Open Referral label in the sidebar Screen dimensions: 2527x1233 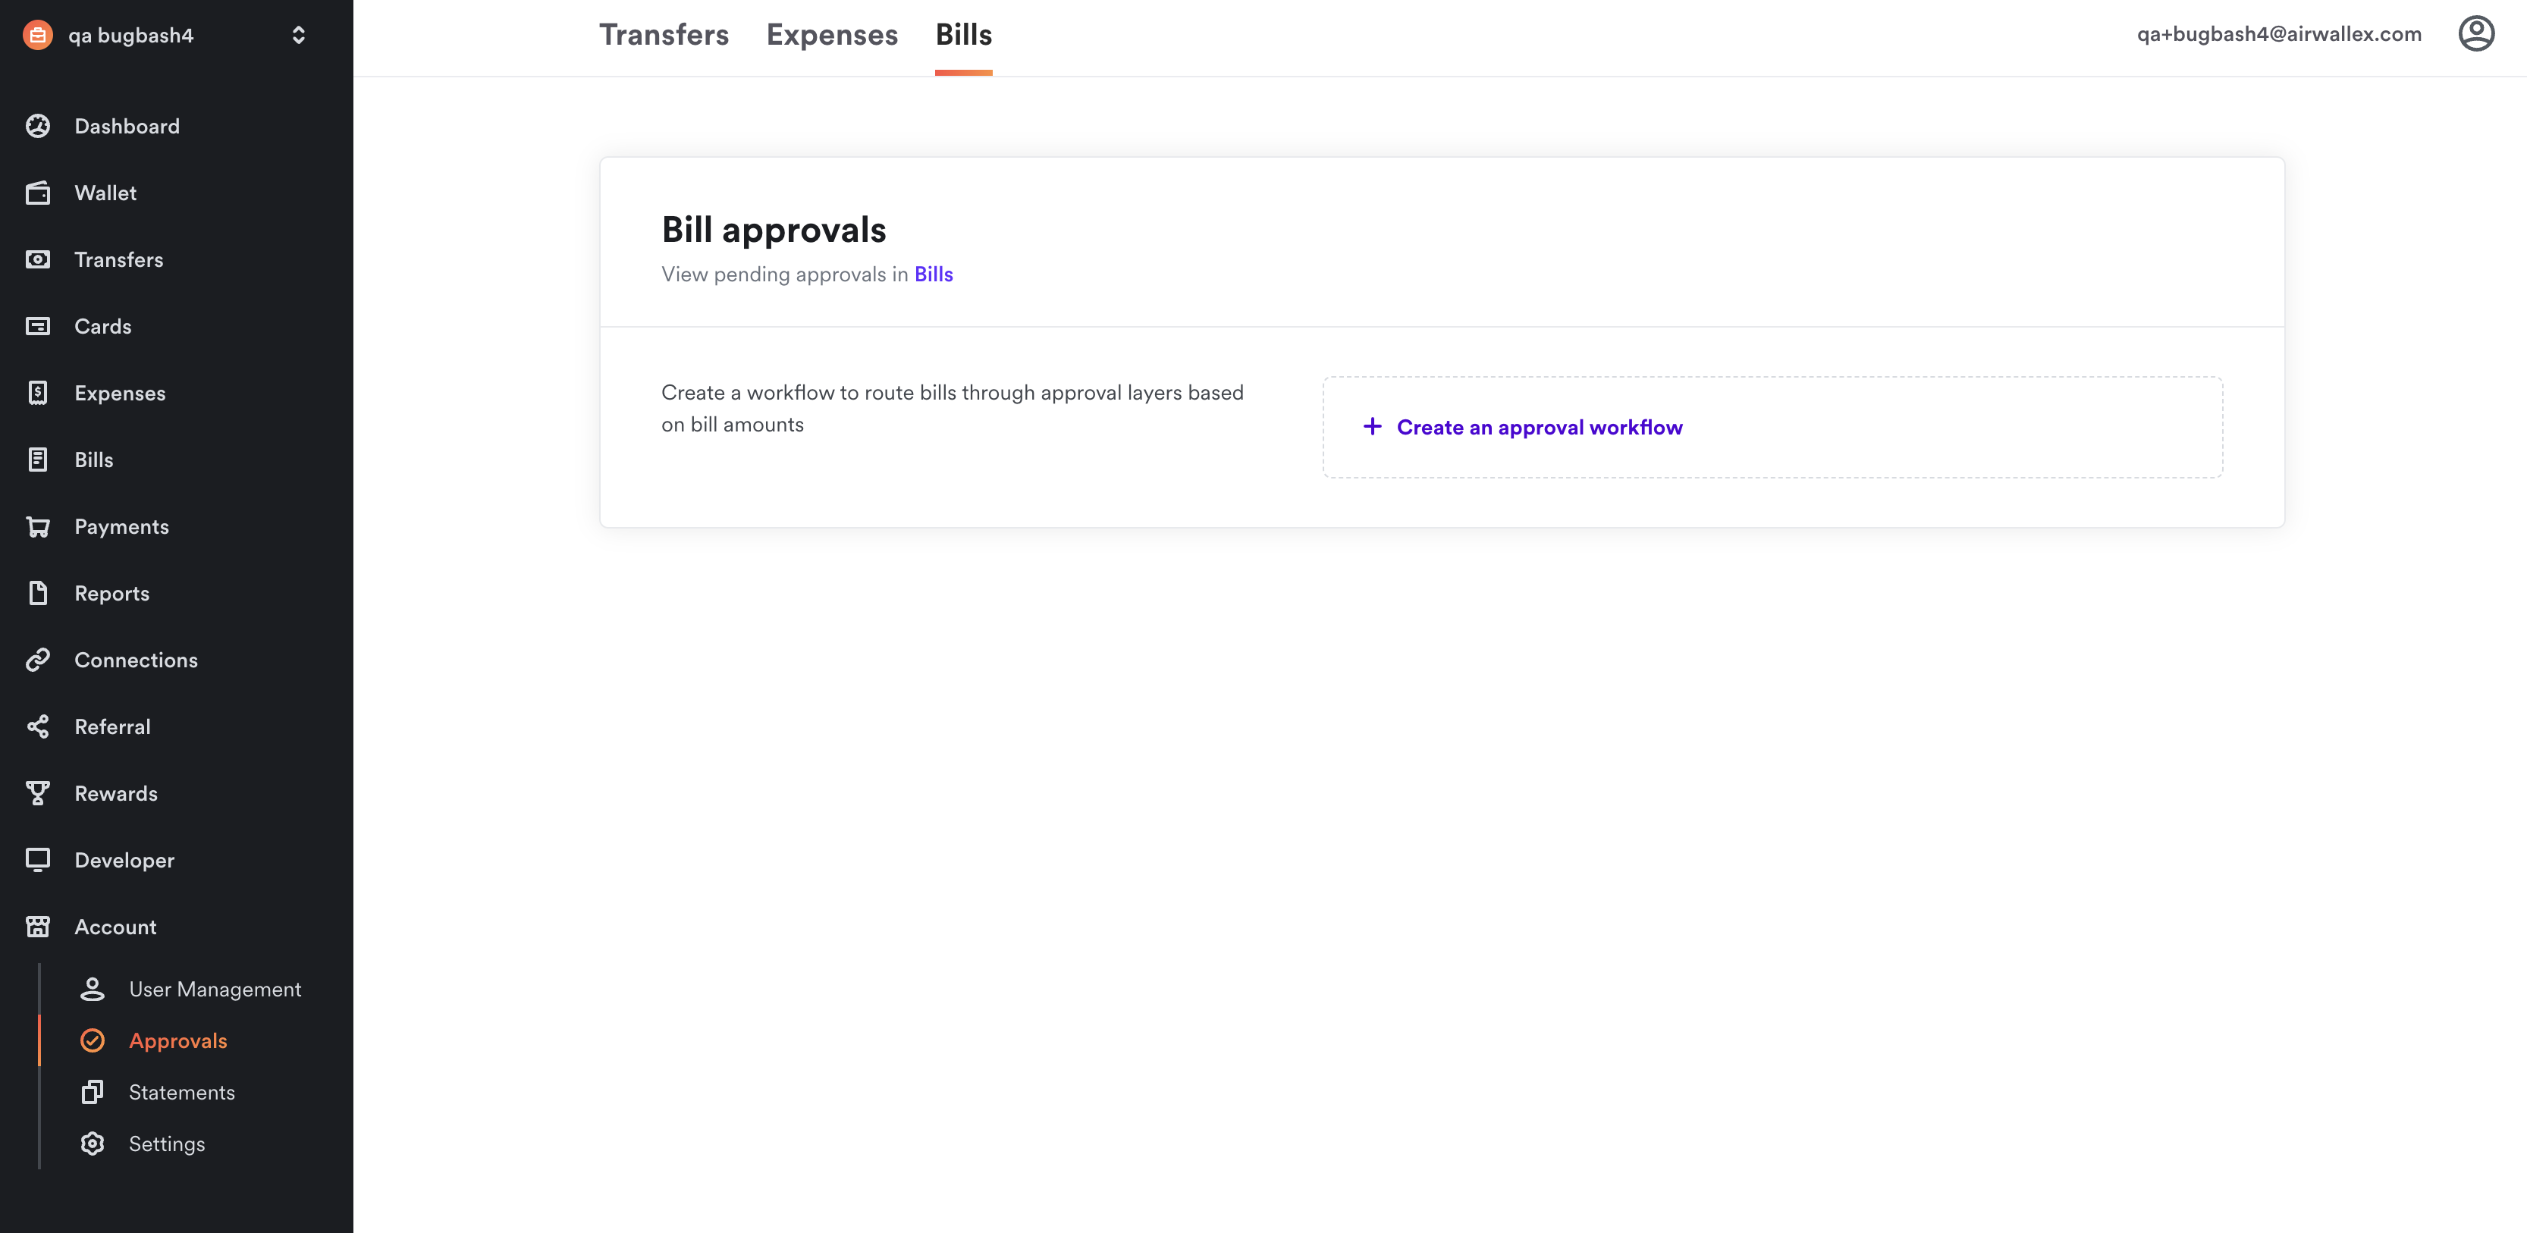coord(113,727)
